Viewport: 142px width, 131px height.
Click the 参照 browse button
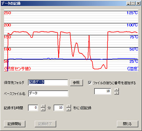pos(76,83)
